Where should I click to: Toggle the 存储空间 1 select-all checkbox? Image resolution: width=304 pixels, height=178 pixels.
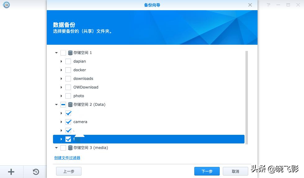point(63,52)
